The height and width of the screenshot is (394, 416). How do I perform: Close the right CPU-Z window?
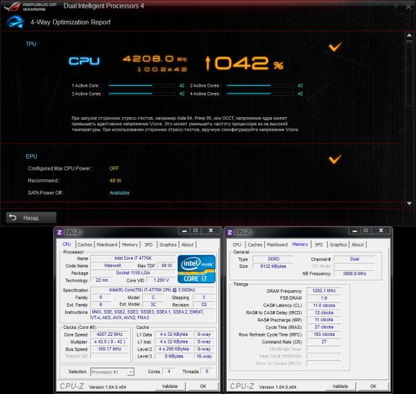point(381,231)
